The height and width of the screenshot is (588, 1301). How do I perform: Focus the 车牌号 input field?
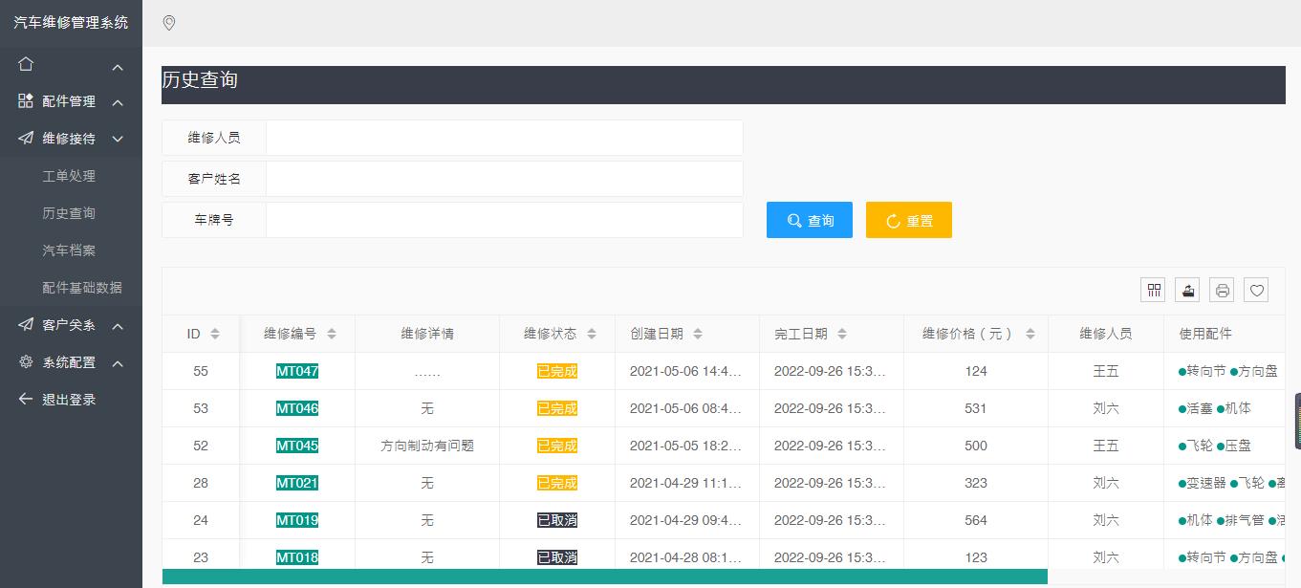coord(504,220)
